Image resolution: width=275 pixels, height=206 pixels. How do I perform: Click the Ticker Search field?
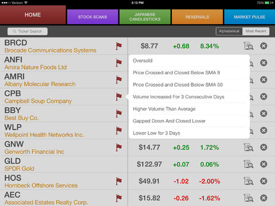pyautogui.click(x=27, y=31)
